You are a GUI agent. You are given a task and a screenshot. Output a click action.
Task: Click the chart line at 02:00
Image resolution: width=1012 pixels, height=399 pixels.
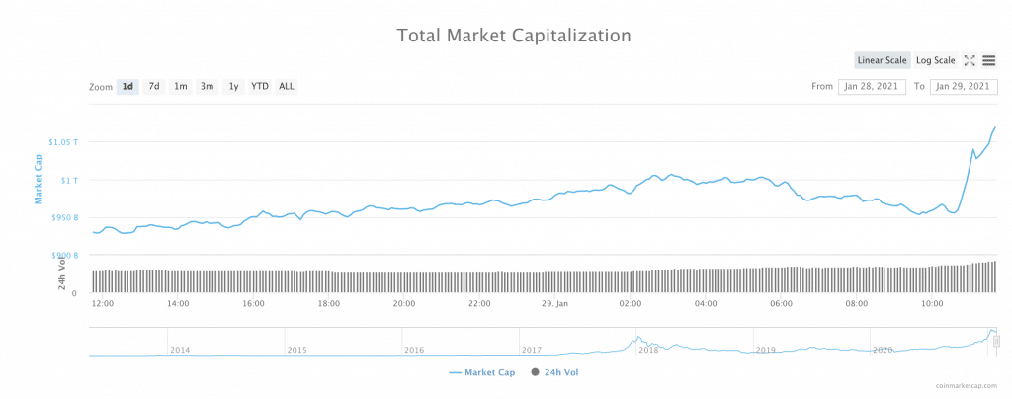tap(630, 192)
